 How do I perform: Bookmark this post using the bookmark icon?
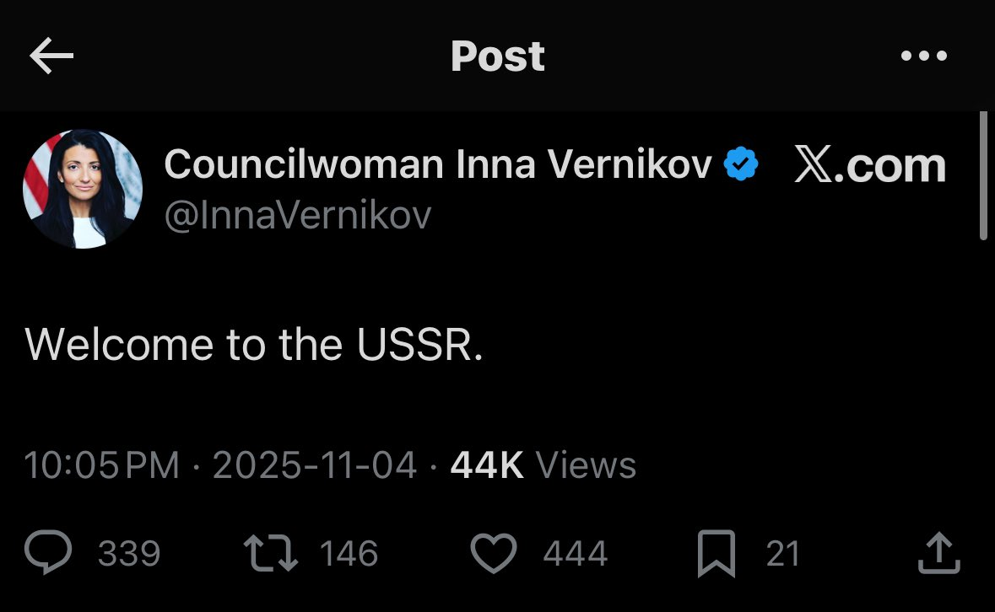point(717,553)
